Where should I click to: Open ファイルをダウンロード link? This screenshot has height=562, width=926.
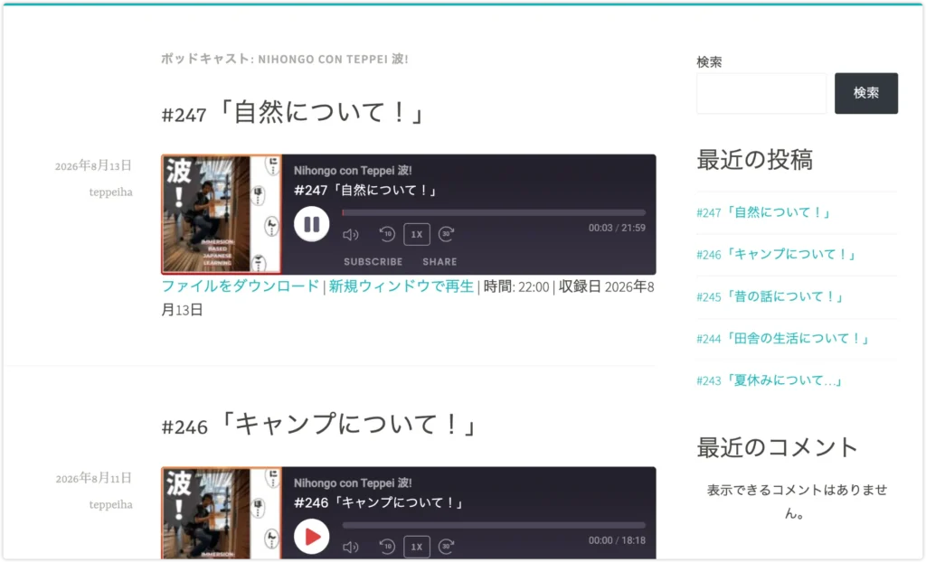[241, 286]
